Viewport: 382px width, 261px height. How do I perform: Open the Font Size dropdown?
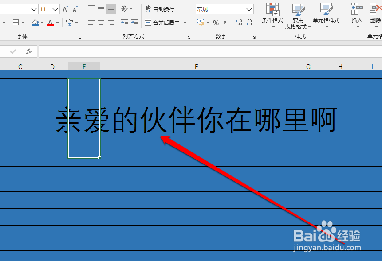pos(56,9)
